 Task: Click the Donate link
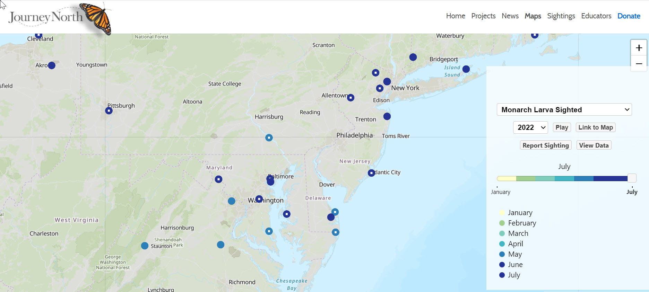(629, 16)
